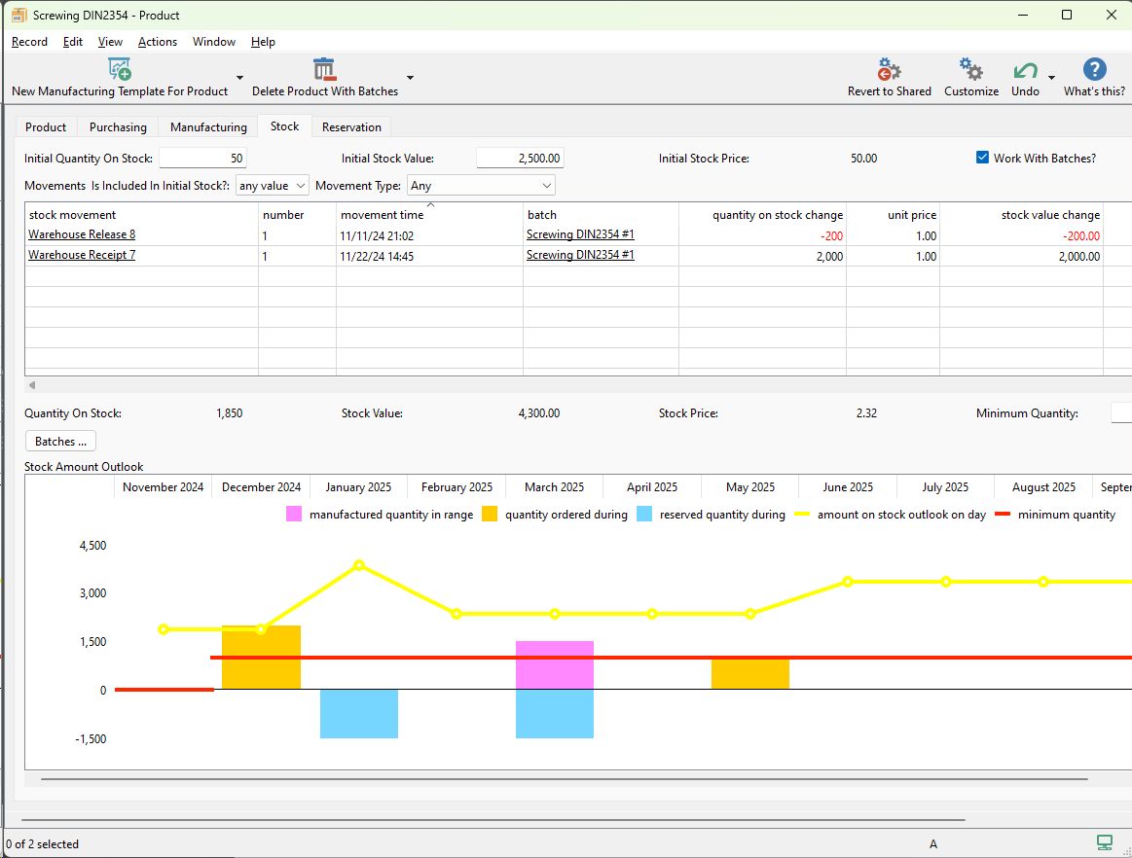Expand the Delete Product With Batches arrow
This screenshot has width=1132, height=858.
coord(410,78)
